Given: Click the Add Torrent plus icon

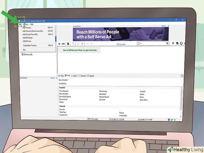Looking at the screenshot, I should coord(59,44).
